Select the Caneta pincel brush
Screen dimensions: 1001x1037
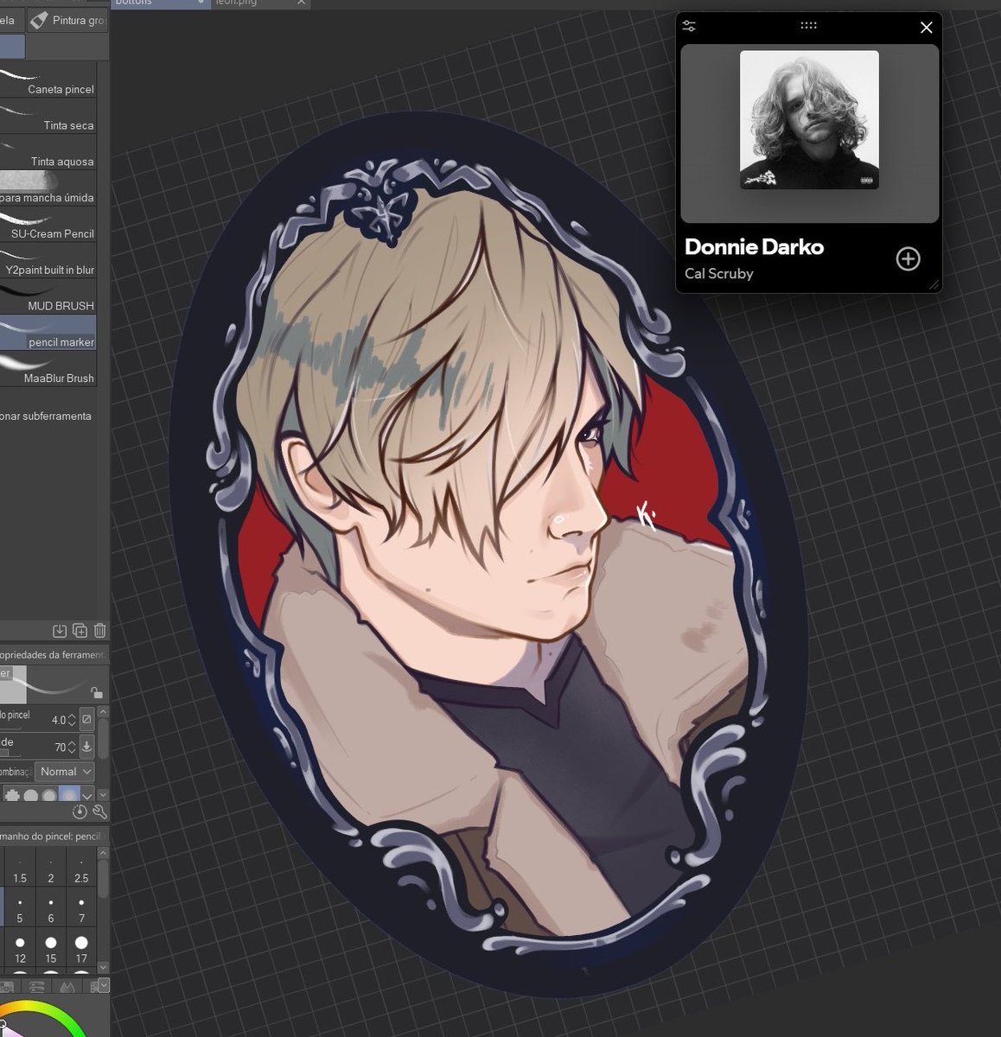[48, 81]
